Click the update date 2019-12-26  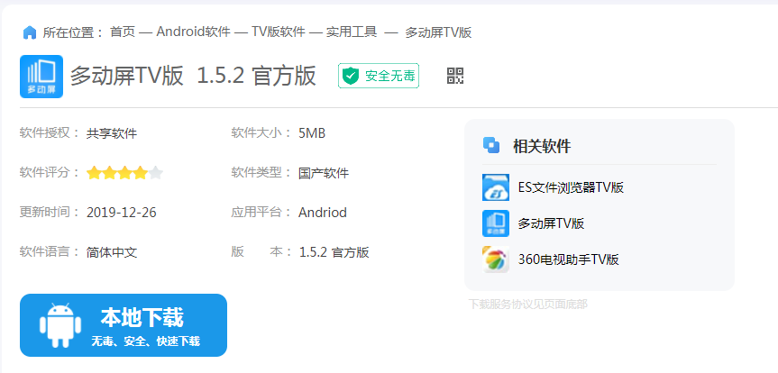coord(122,213)
